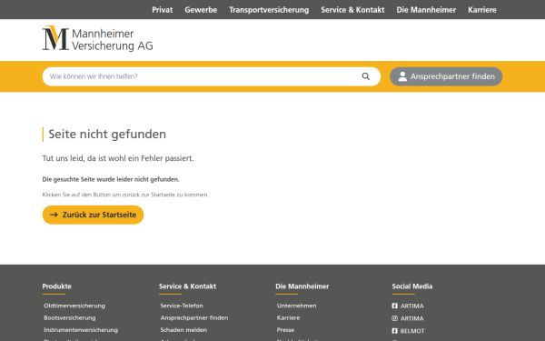Click the arrow icon on Zurück zur Startseite
This screenshot has height=341, width=545.
(54, 215)
